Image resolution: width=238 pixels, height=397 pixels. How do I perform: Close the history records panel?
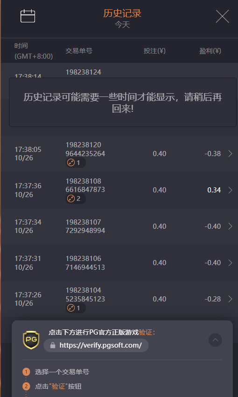coord(222,16)
